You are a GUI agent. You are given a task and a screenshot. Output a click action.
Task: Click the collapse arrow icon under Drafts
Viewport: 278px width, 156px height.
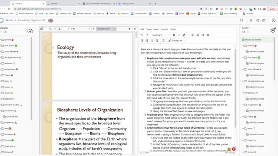pyautogui.click(x=248, y=32)
